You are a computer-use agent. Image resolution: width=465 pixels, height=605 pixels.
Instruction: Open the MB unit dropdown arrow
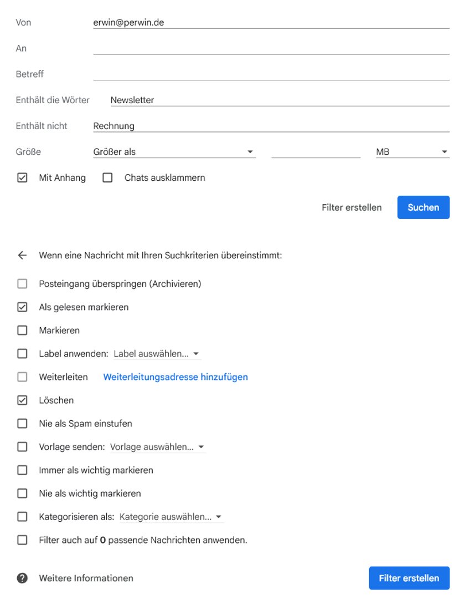point(445,151)
